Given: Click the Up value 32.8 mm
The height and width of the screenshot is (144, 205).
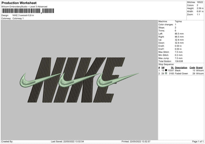Looking at the screenshot, I should pyautogui.click(x=179, y=40).
